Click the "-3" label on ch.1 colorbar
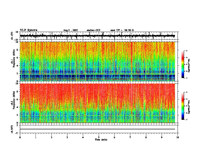Viewport: 200px width, 154px height. coord(186,51)
